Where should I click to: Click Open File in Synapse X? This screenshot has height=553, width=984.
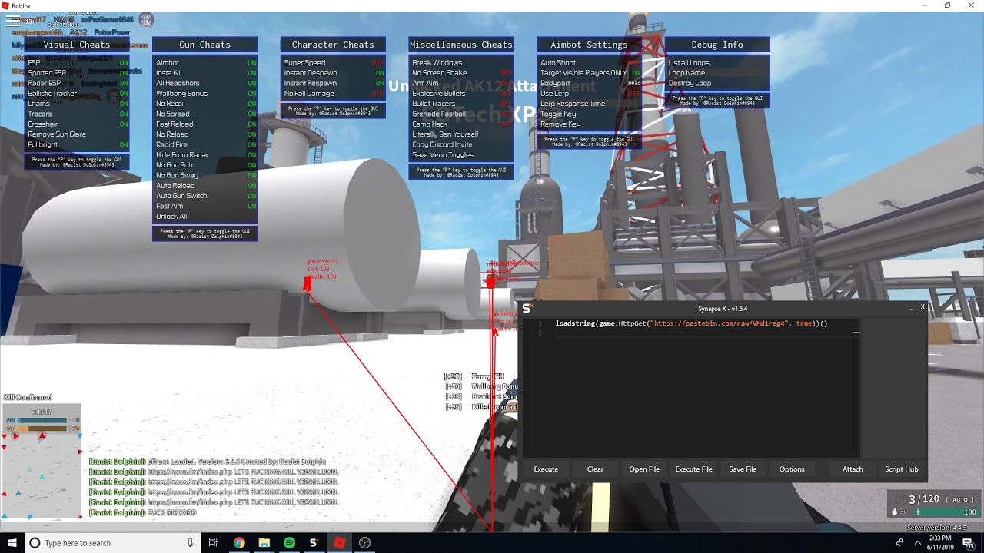click(x=644, y=469)
